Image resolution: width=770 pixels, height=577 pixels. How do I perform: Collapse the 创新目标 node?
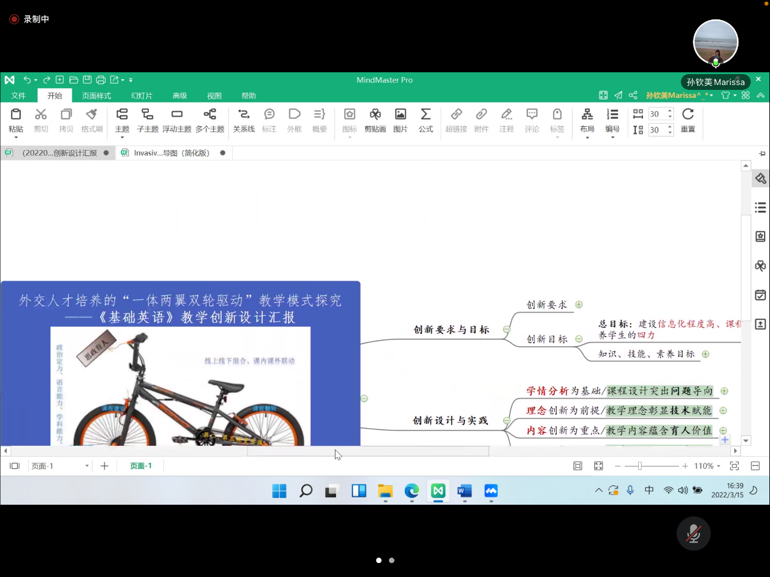pyautogui.click(x=579, y=339)
